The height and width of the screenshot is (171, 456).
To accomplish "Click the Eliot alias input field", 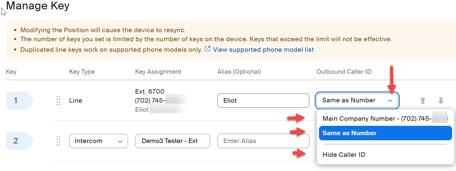I will click(263, 101).
